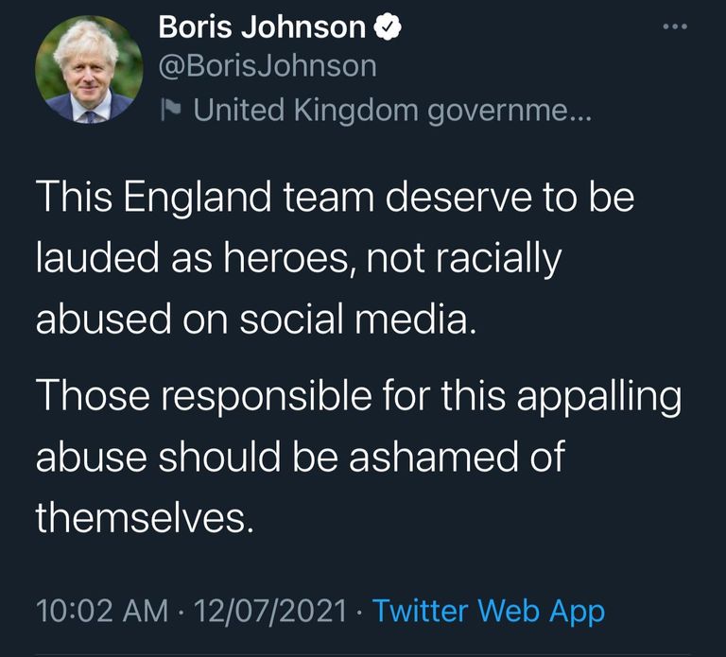The width and height of the screenshot is (726, 657).
Task: Click the blue verified badge icon
Action: 388,28
